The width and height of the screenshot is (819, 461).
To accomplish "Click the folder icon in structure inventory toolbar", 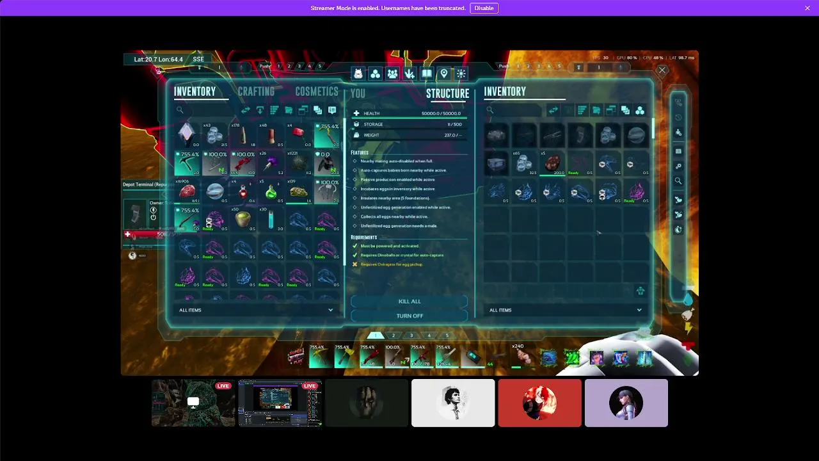I will click(596, 110).
